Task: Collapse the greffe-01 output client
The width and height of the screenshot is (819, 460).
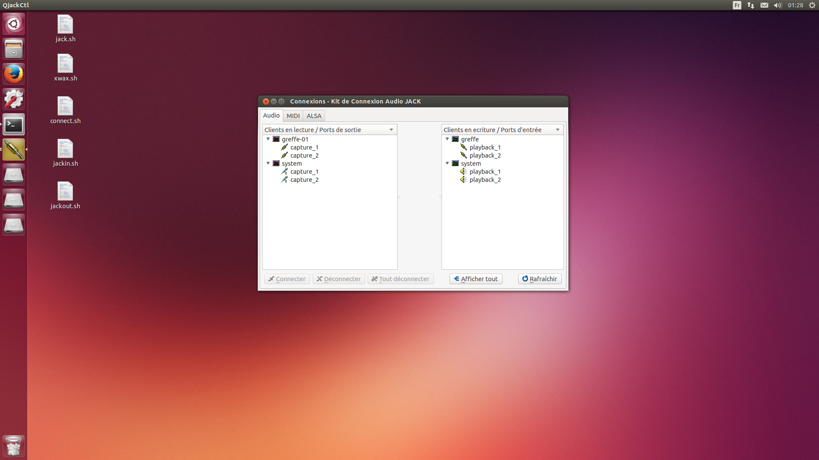Action: point(268,139)
